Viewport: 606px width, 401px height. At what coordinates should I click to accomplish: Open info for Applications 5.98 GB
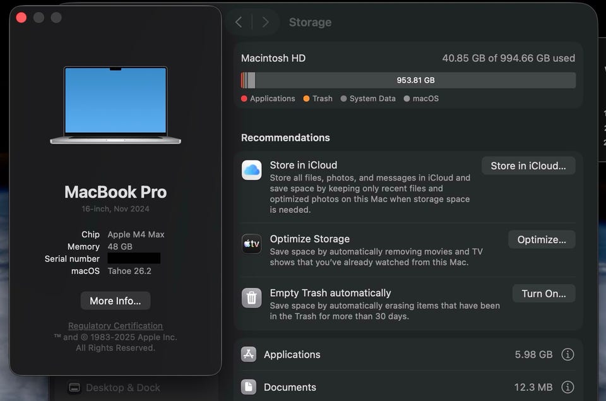(567, 354)
